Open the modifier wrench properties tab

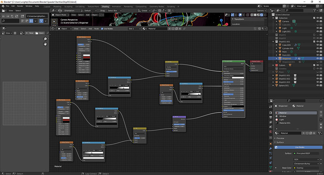tap(270, 148)
